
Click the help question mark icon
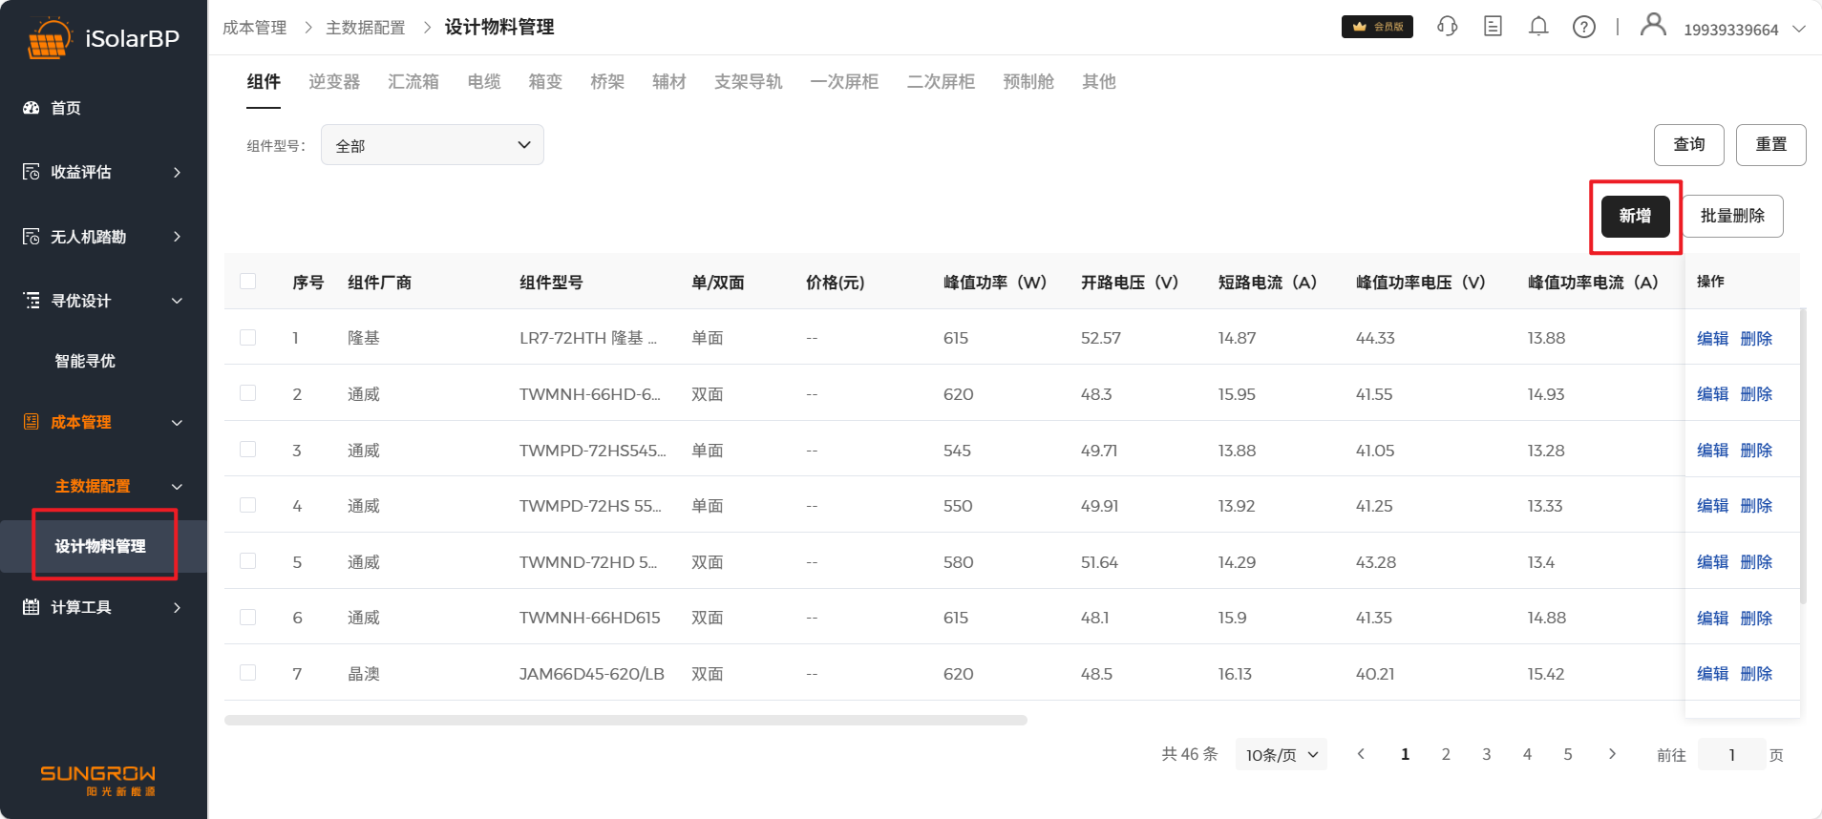[1584, 27]
